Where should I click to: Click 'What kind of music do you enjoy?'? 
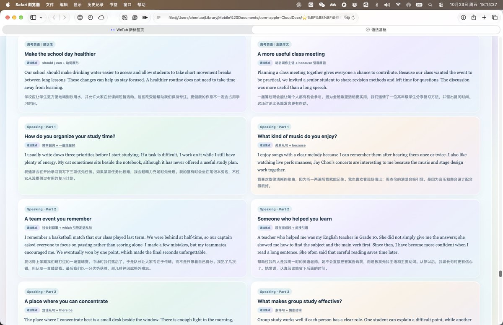[x=297, y=137]
